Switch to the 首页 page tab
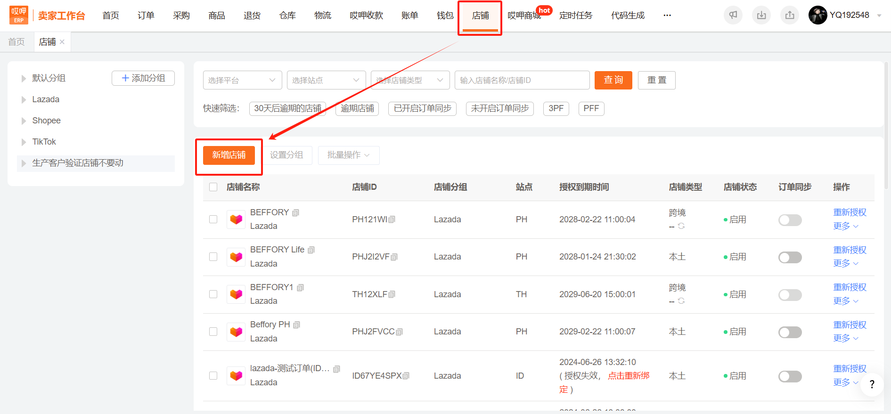Image resolution: width=891 pixels, height=414 pixels. 16,42
